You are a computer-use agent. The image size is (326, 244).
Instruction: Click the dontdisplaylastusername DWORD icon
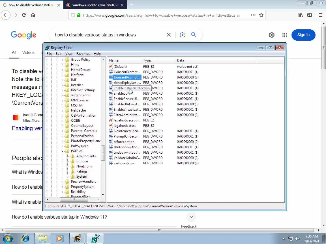coord(111,82)
